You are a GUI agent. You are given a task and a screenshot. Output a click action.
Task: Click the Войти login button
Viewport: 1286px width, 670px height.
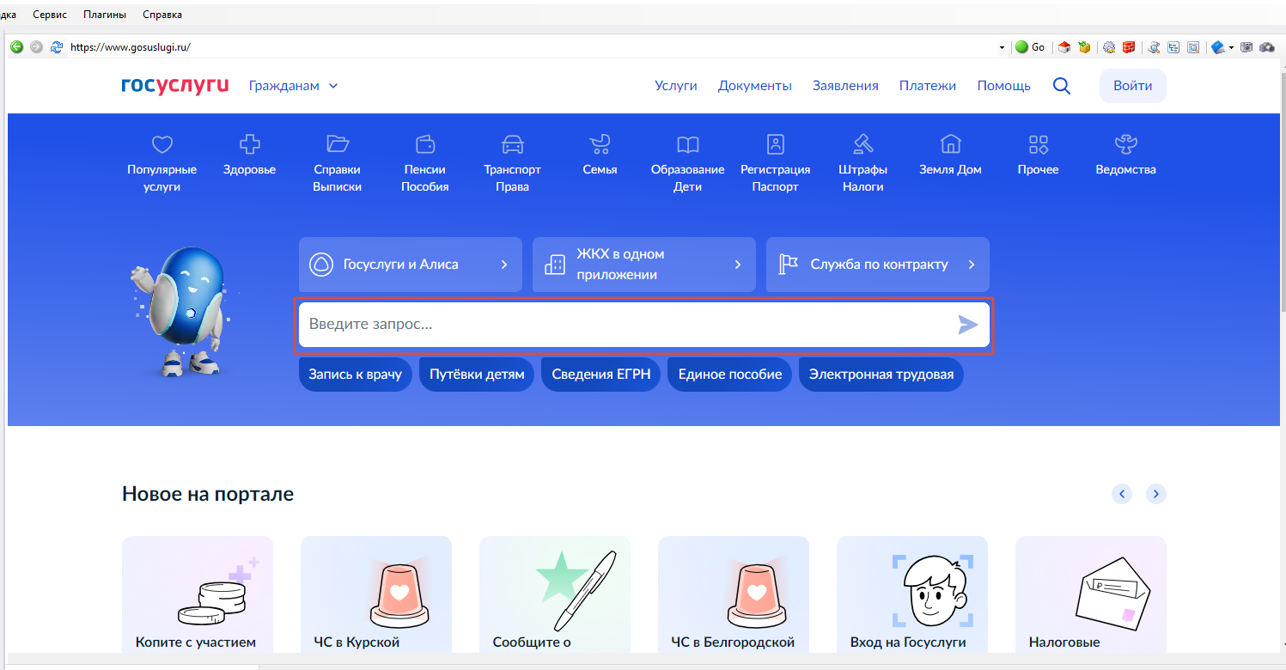[1133, 86]
